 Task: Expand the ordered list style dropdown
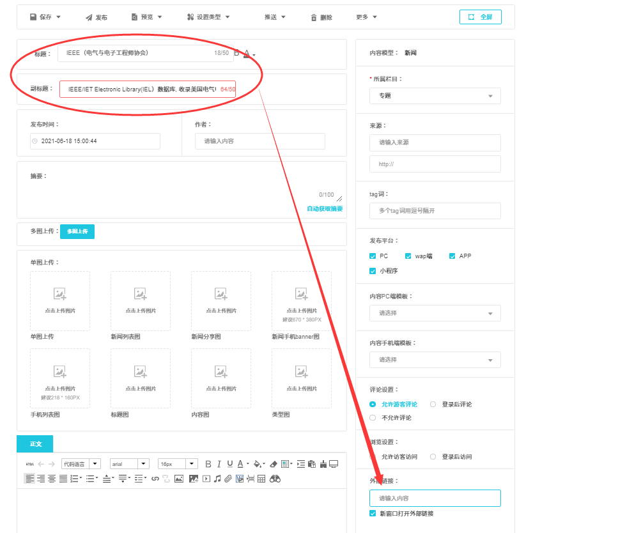81,478
